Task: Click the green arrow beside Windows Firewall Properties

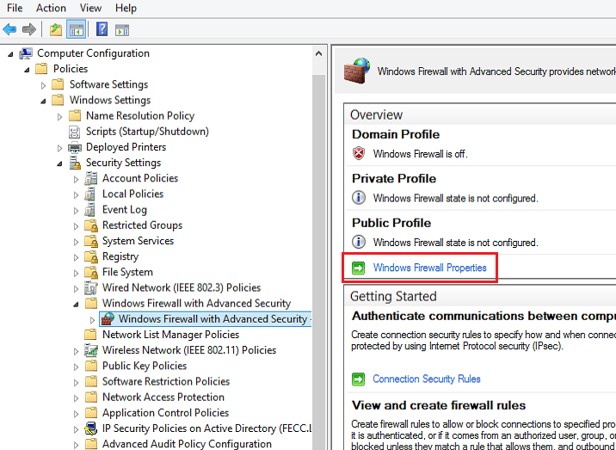Action: click(358, 268)
